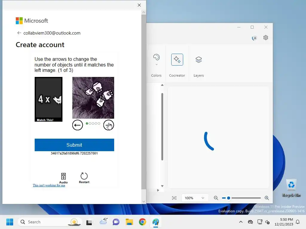Click the dialog scrollbar down arrow
Image resolution: width=306 pixels, height=229 pixels.
pyautogui.click(x=144, y=202)
